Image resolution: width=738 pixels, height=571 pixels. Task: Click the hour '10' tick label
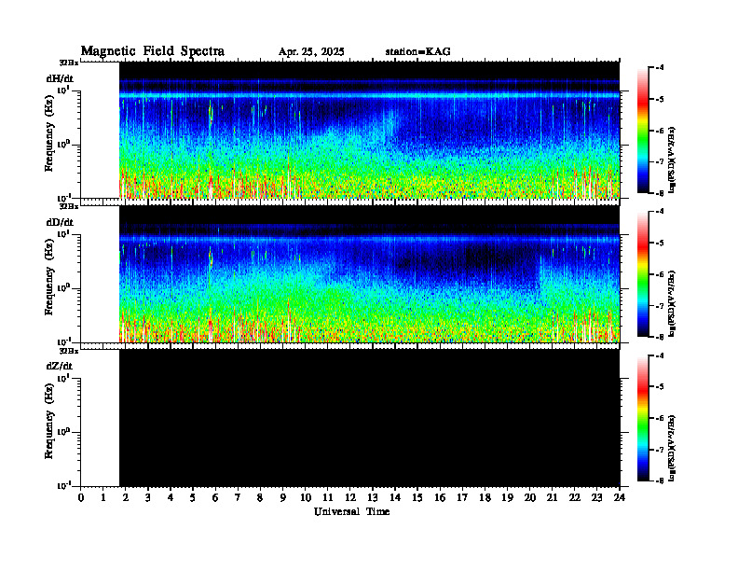point(306,498)
